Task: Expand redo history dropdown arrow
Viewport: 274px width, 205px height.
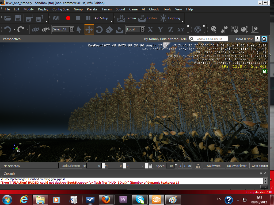Action: 28,29
